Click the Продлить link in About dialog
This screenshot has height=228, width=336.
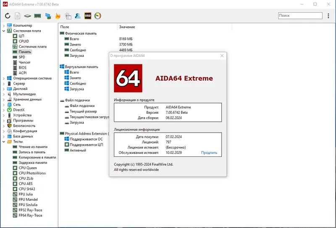[209, 153]
